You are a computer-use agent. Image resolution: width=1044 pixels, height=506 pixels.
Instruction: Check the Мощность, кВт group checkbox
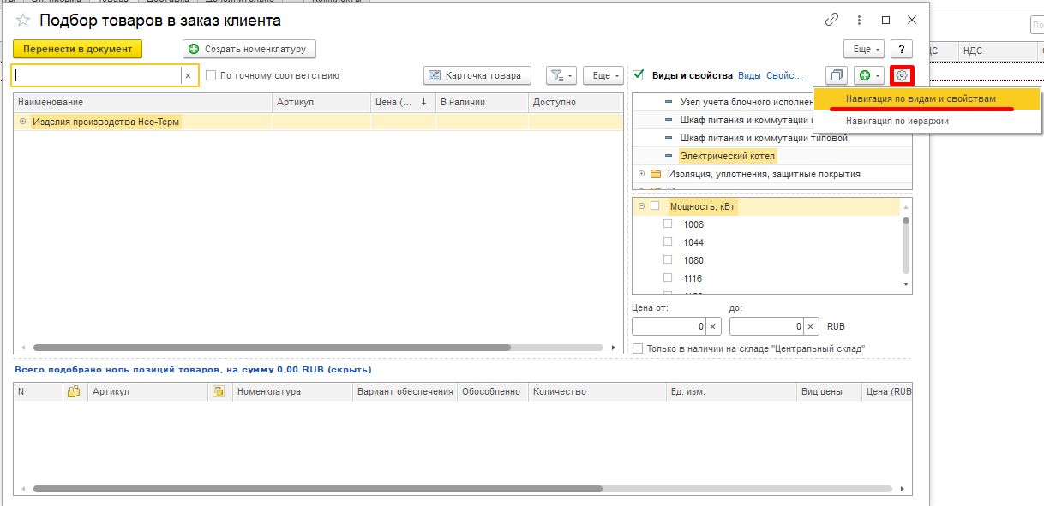click(x=655, y=205)
